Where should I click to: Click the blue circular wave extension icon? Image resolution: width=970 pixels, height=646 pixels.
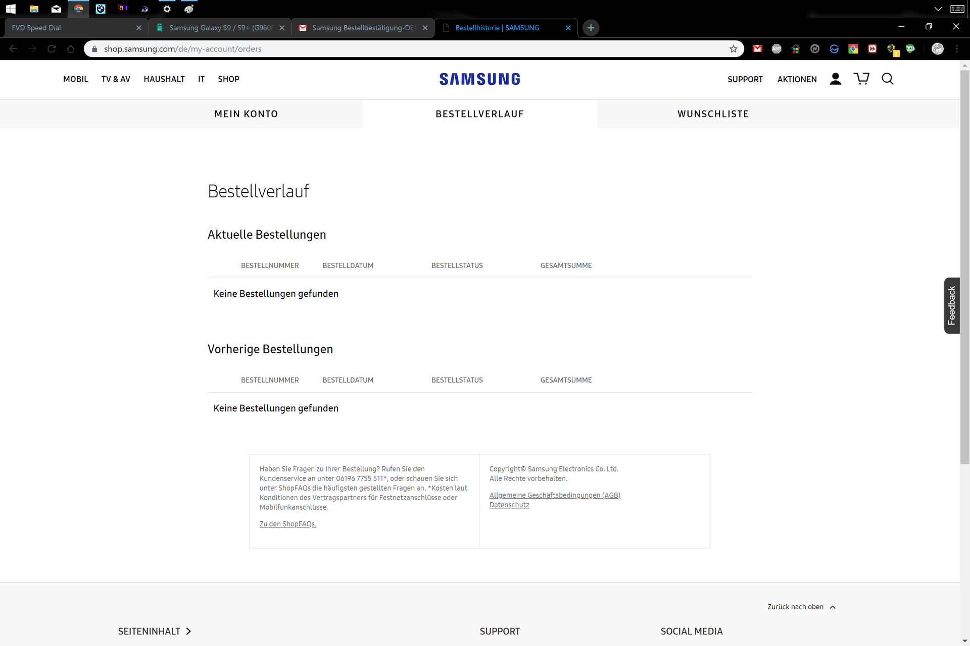[x=834, y=49]
